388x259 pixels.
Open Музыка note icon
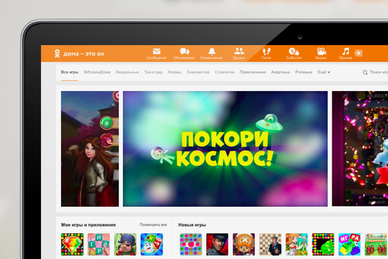pos(346,51)
